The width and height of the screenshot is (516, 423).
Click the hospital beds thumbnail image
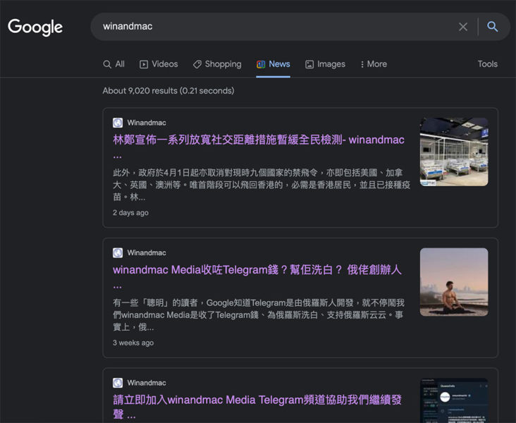click(x=453, y=152)
